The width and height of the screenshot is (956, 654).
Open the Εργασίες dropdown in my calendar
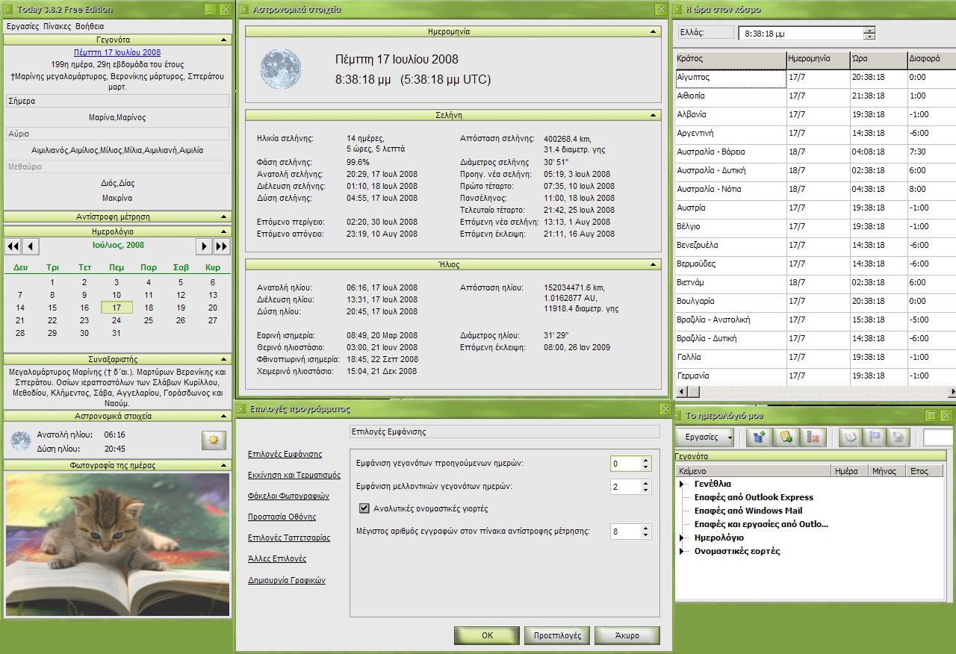point(705,437)
